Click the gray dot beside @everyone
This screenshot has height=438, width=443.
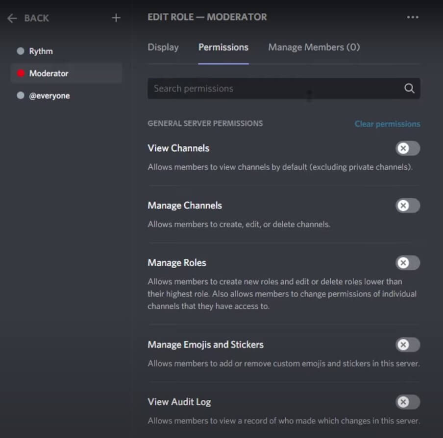(x=21, y=95)
